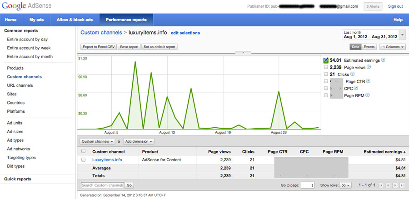Click Set as default report
409x199 pixels.
pyautogui.click(x=160, y=47)
